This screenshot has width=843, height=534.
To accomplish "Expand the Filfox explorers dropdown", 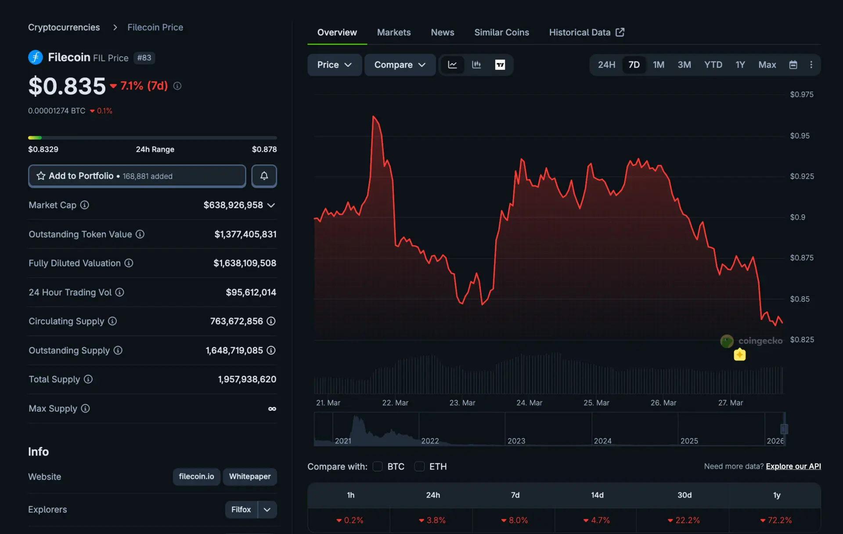I will click(267, 509).
